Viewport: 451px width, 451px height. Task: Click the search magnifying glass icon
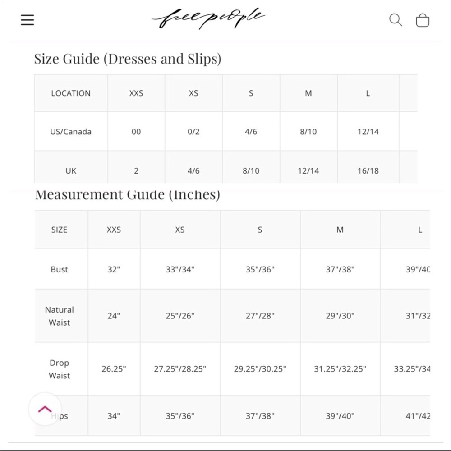click(396, 20)
